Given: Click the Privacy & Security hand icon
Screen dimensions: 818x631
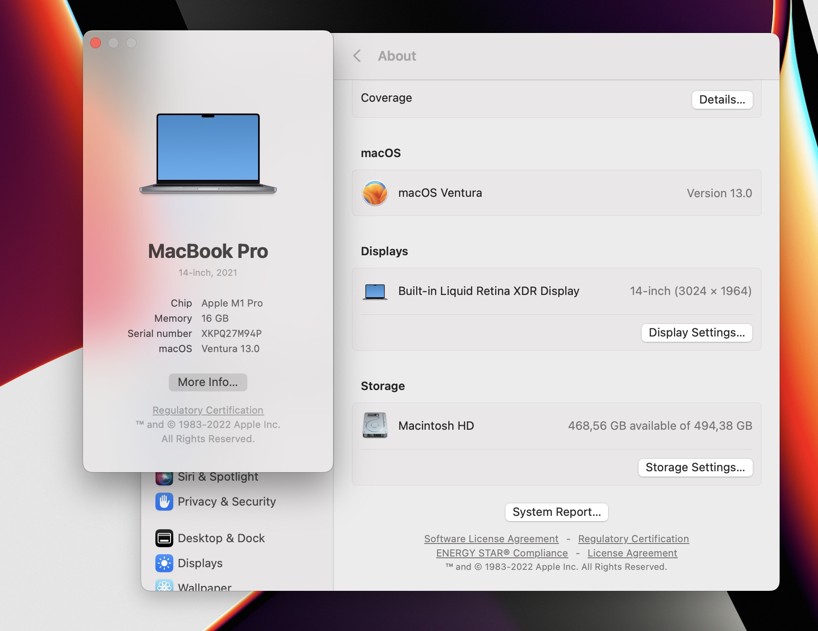Looking at the screenshot, I should point(164,502).
